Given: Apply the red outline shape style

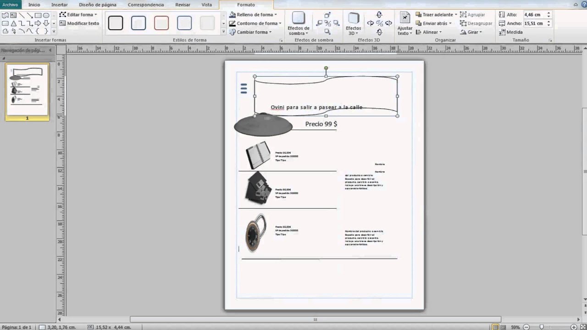Looking at the screenshot, I should pos(161,23).
